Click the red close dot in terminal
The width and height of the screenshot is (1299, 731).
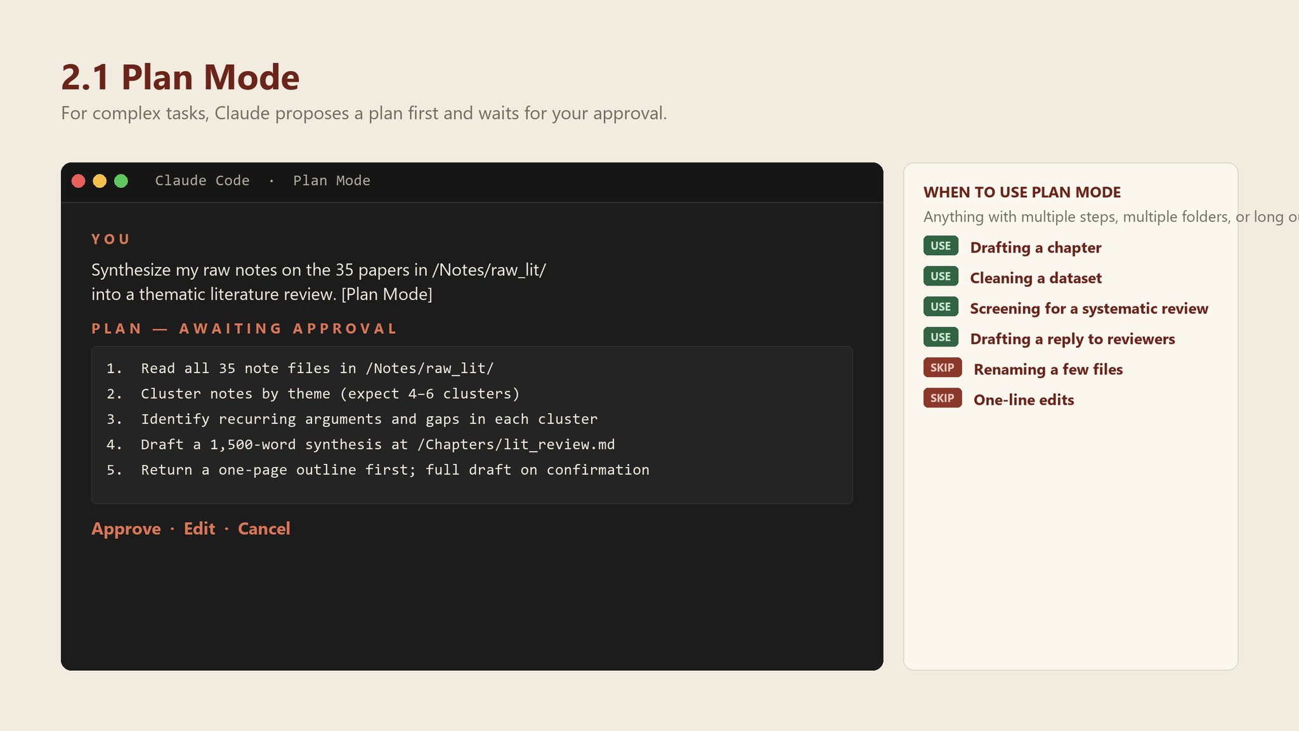(79, 181)
